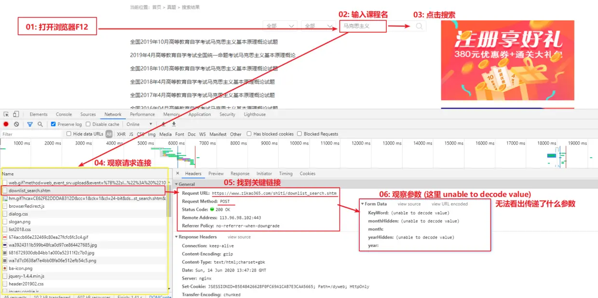
Task: Open the Security tab
Action: click(227, 114)
